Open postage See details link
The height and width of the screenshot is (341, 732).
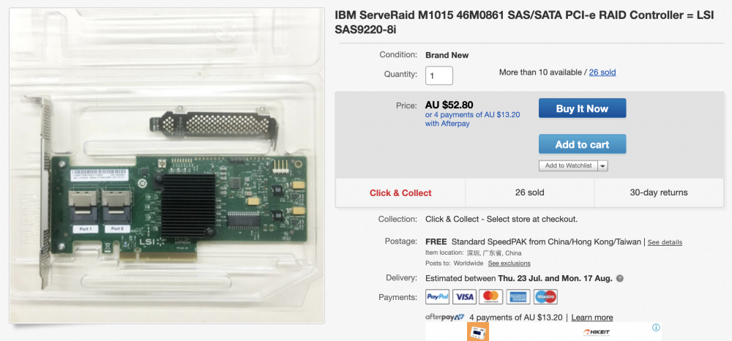pyautogui.click(x=665, y=242)
